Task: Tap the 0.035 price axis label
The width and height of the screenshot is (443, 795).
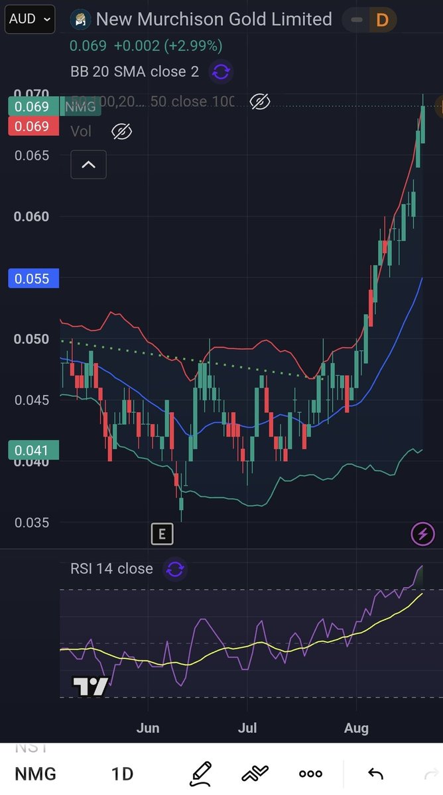Action: point(32,523)
